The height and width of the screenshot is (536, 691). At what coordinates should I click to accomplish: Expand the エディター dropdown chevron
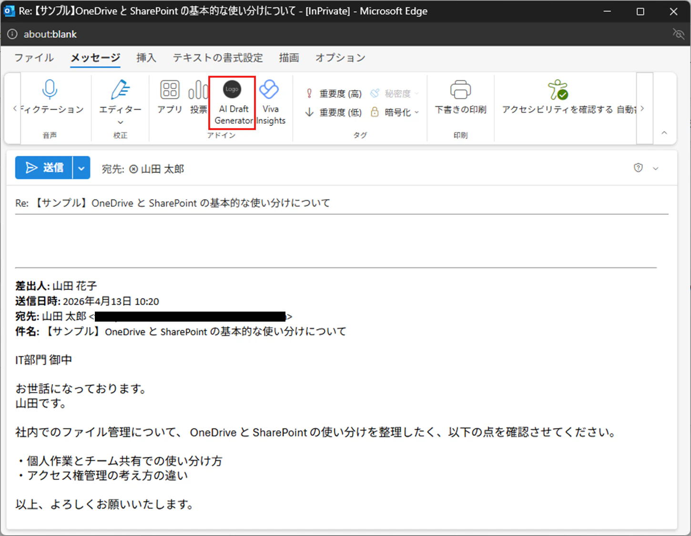(120, 122)
